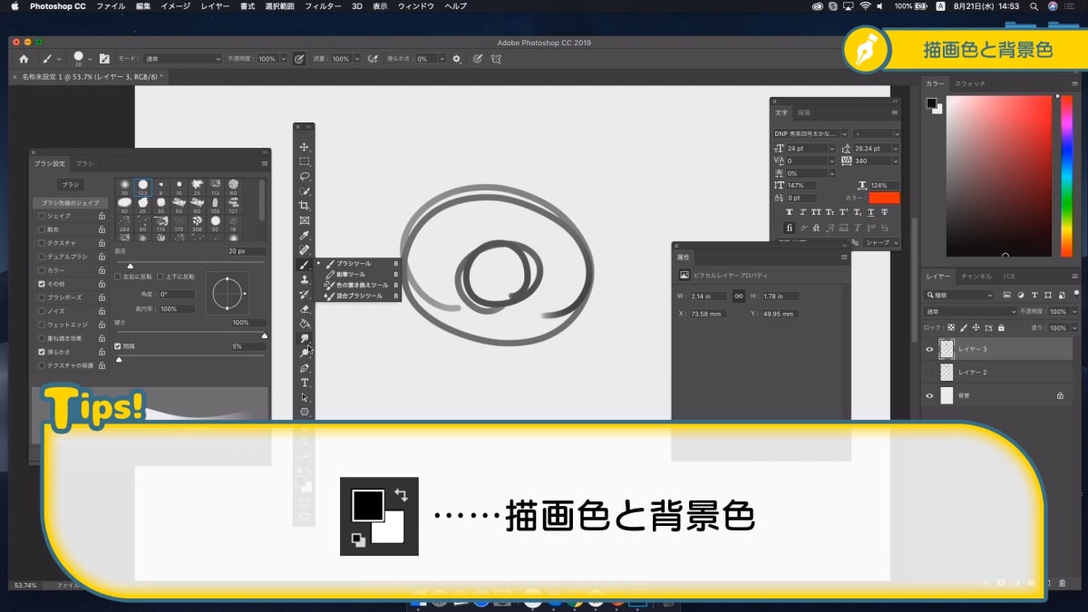
Task: Click the rainbow hue slider in Color panel
Action: [1066, 176]
